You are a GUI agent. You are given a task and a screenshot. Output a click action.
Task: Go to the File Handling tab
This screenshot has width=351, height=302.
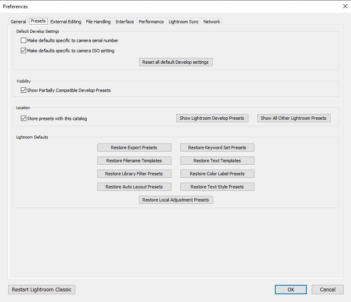tap(98, 22)
